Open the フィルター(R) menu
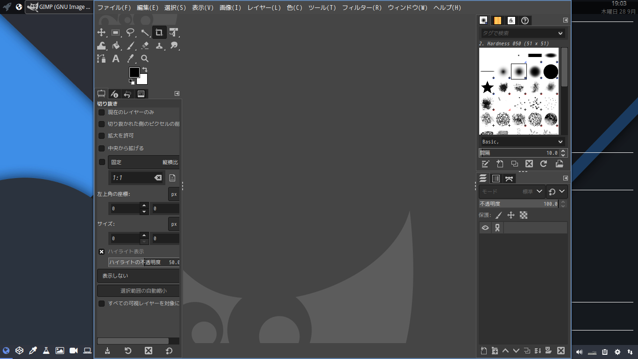 pos(362,8)
